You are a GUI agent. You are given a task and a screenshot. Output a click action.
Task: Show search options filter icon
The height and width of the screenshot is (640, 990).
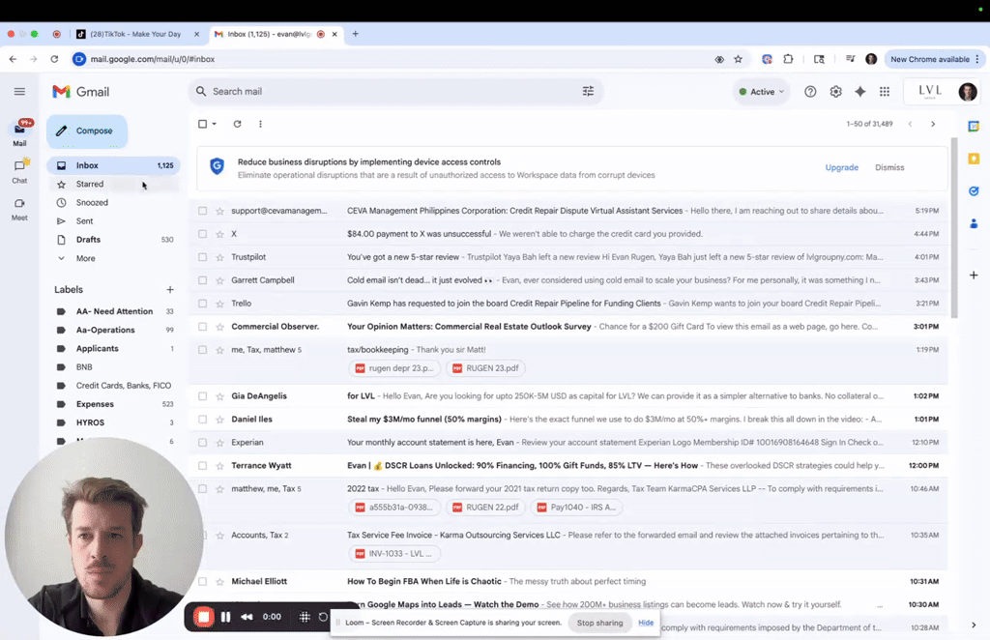pyautogui.click(x=588, y=92)
